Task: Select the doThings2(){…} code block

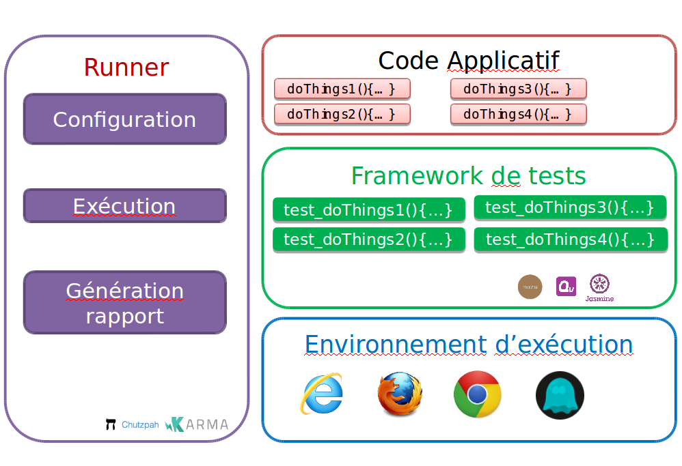Action: [x=342, y=114]
